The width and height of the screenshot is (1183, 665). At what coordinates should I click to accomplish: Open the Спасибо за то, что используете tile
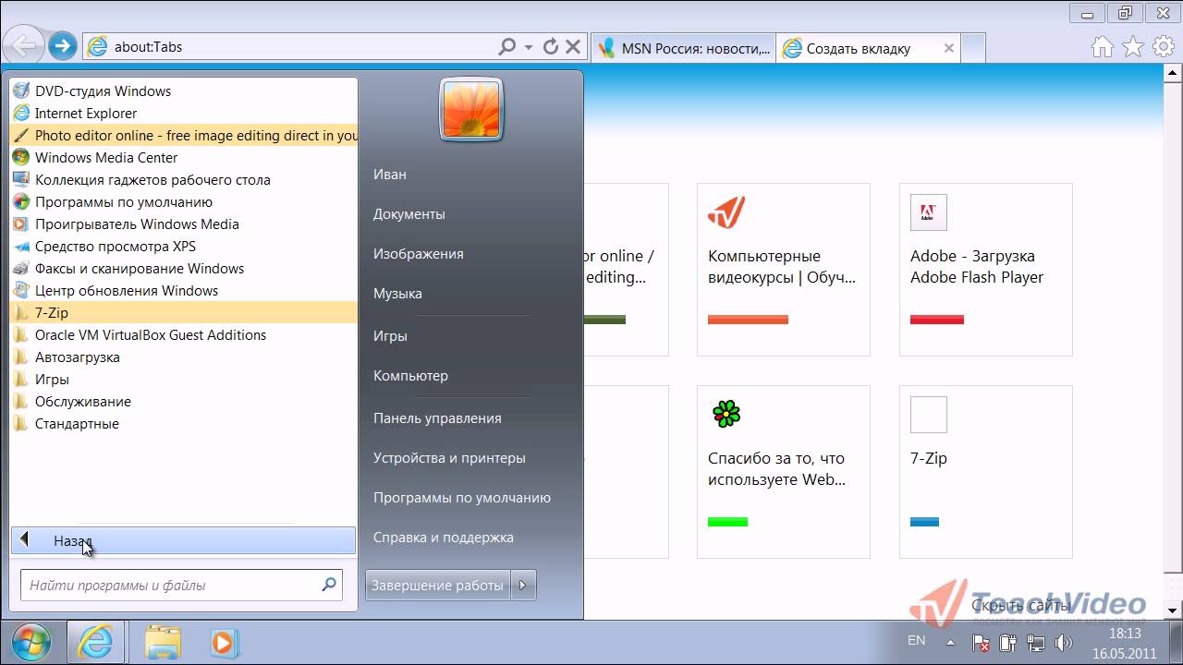coord(784,472)
